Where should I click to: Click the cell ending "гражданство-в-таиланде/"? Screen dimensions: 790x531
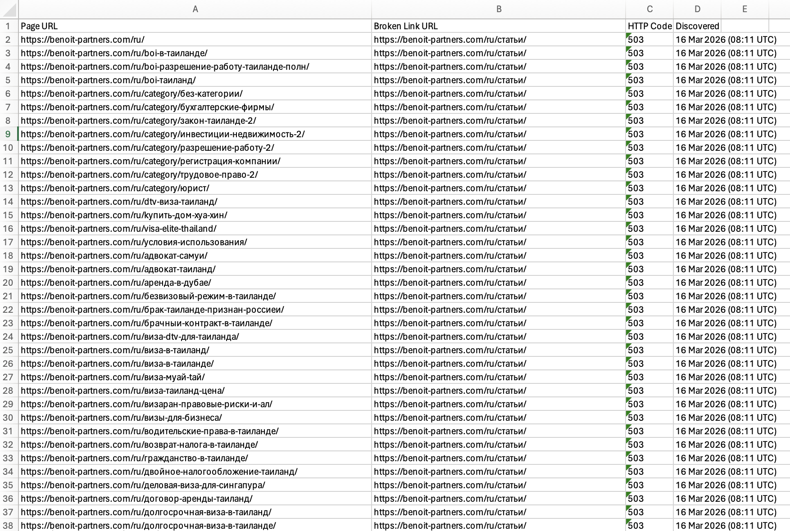click(x=195, y=458)
